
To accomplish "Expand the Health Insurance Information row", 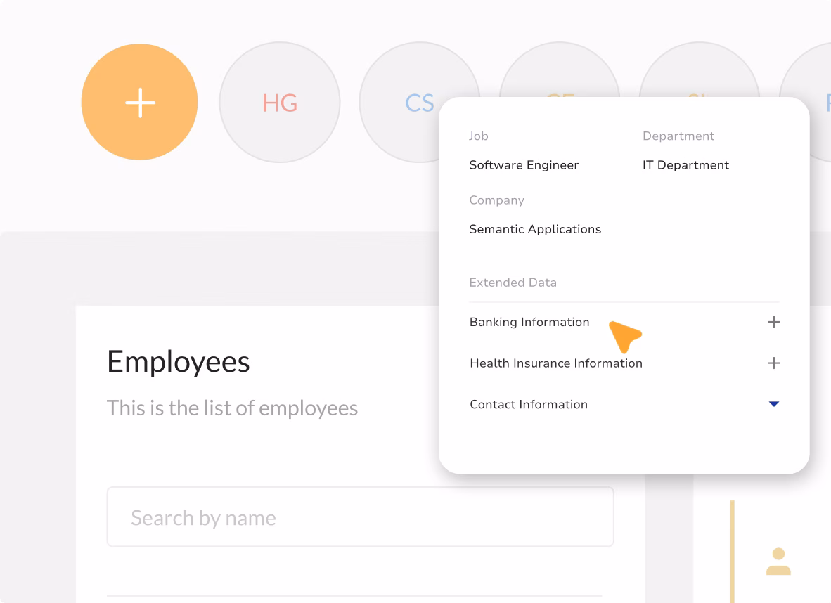I will (x=555, y=363).
